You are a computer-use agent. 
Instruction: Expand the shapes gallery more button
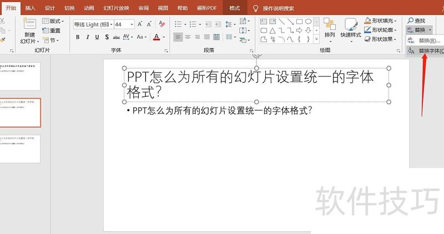coord(316,39)
